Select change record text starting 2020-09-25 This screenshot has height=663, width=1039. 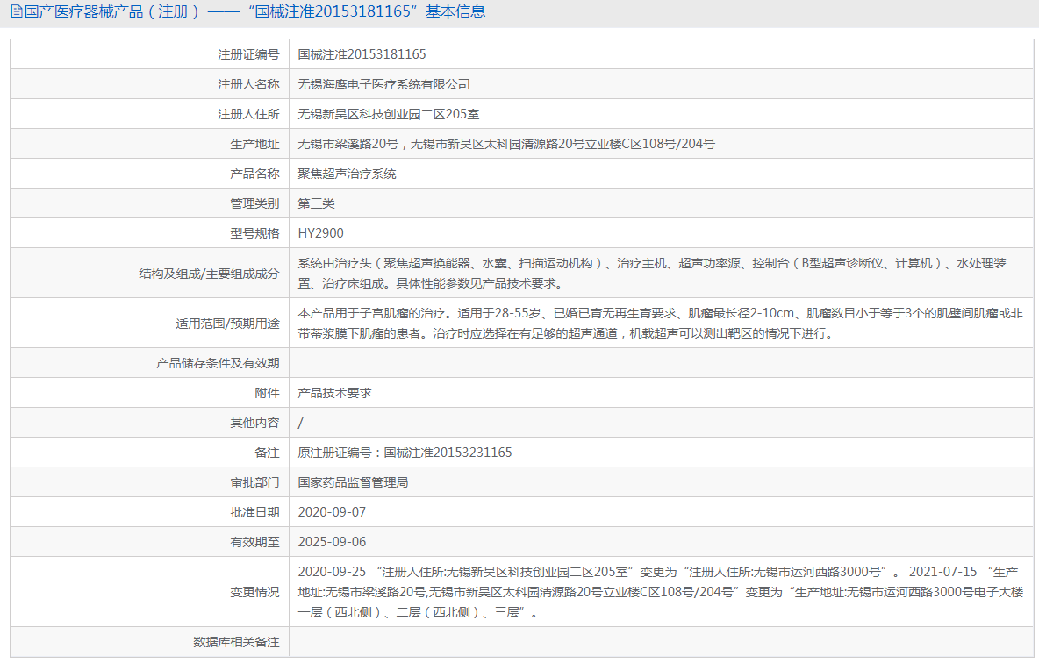tap(661, 591)
